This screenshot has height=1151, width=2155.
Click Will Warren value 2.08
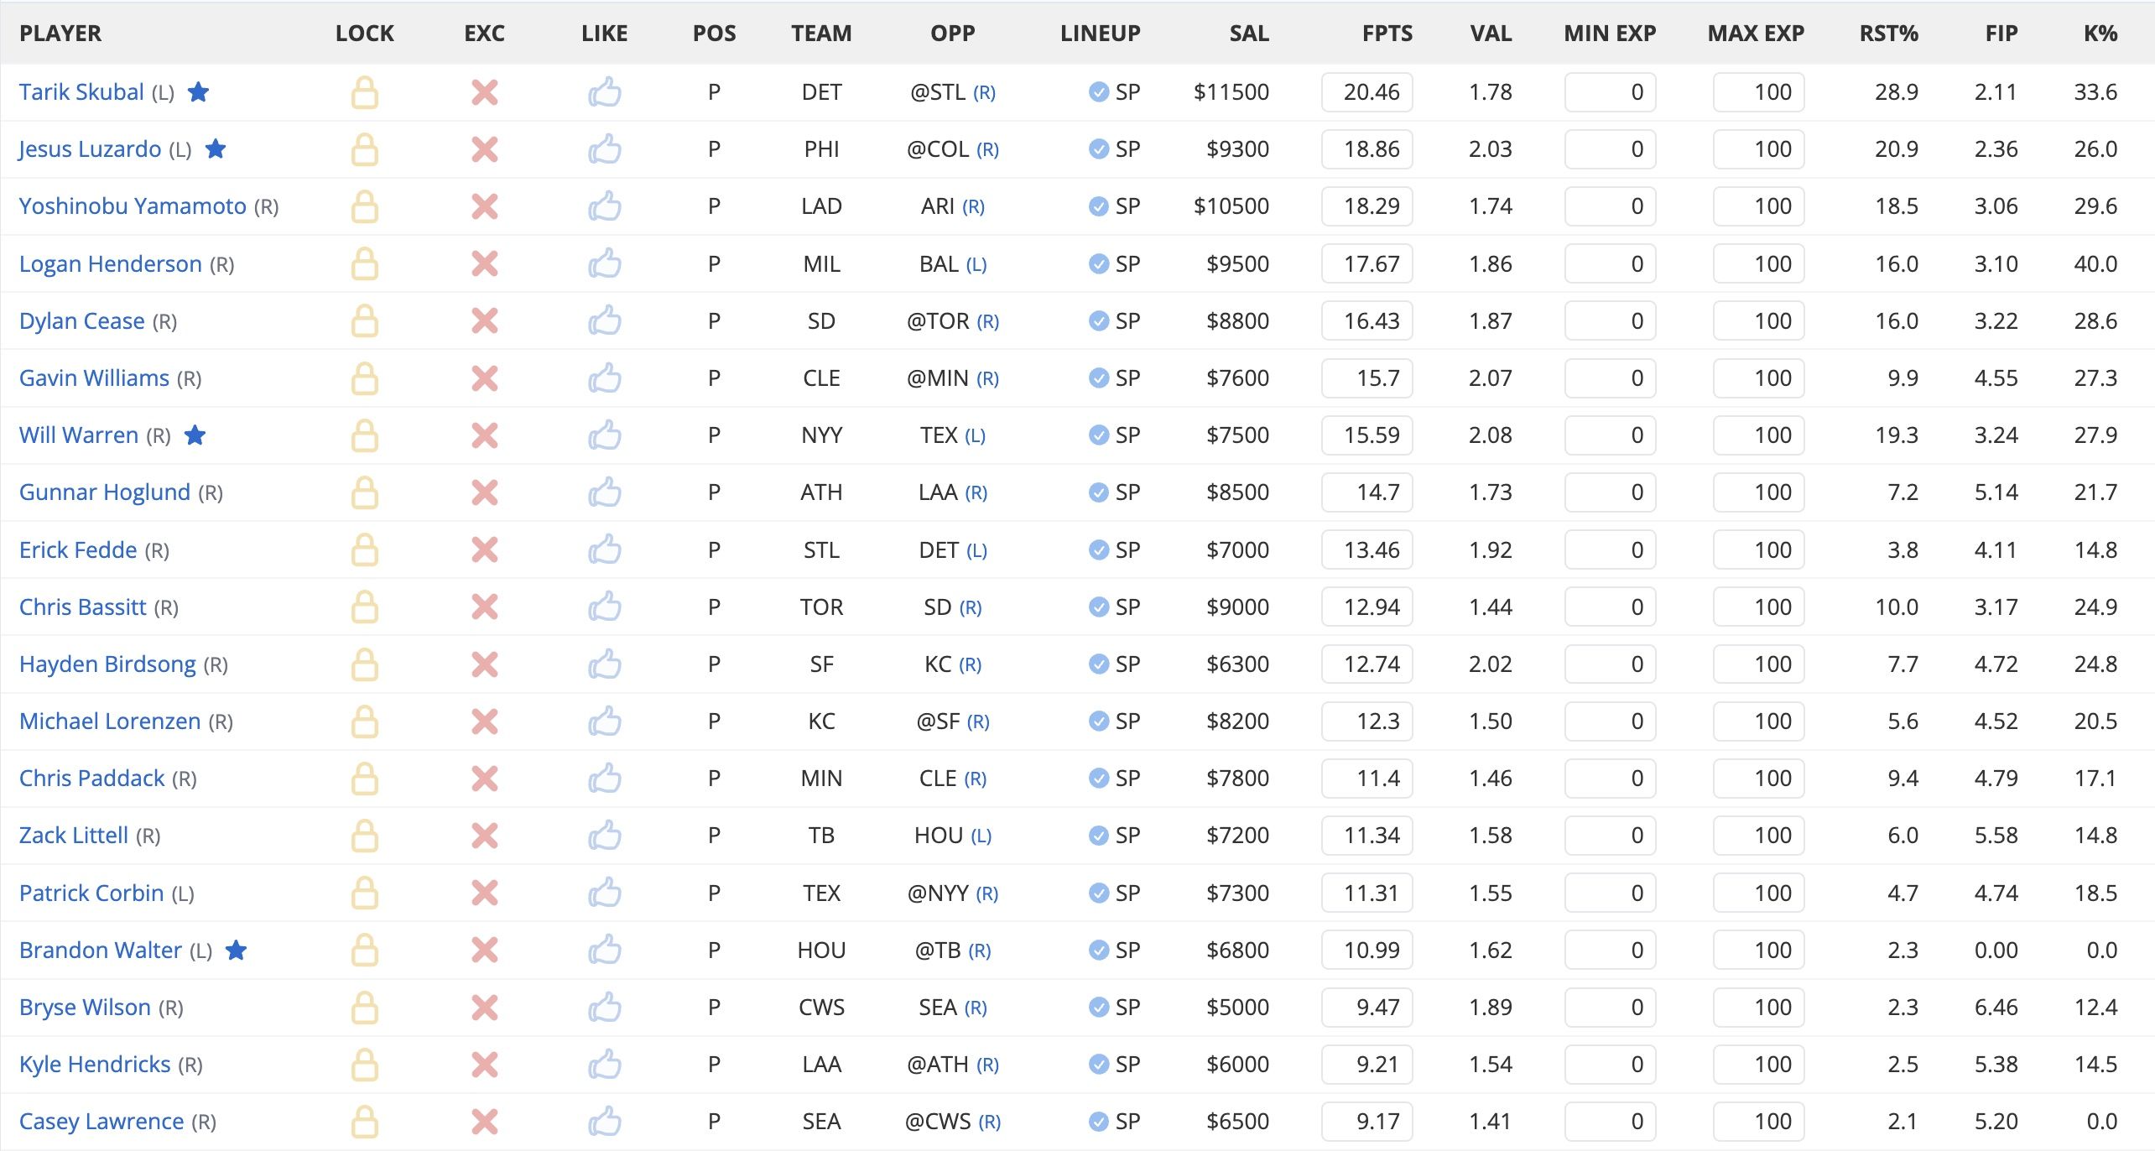tap(1491, 435)
